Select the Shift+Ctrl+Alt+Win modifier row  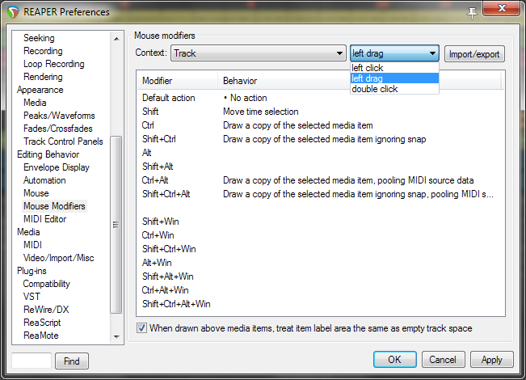tap(320, 304)
